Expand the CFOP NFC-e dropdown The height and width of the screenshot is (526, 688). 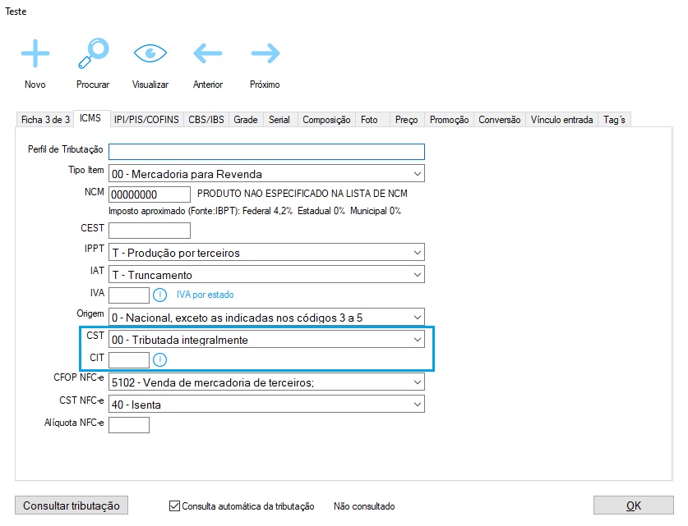coord(418,382)
